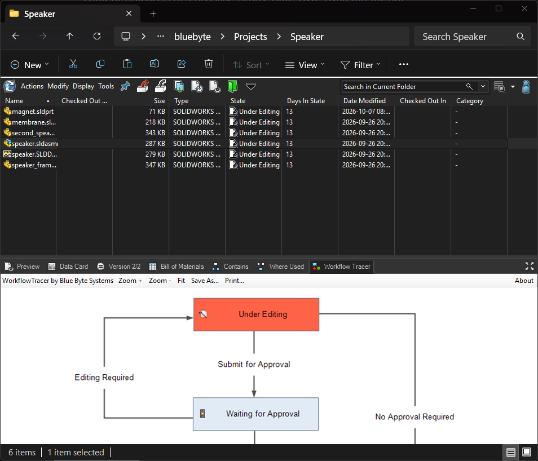Click the Share icon

[182, 64]
